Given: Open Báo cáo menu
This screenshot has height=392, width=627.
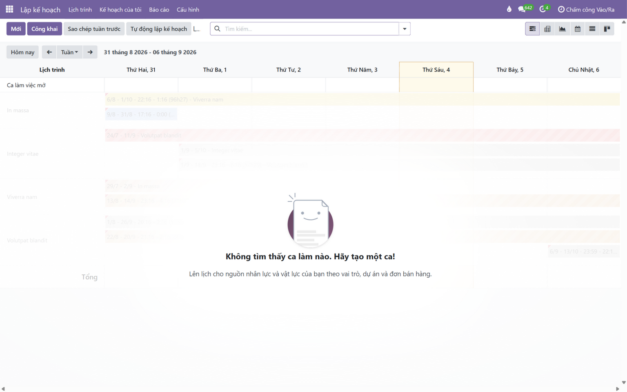Looking at the screenshot, I should (x=159, y=9).
